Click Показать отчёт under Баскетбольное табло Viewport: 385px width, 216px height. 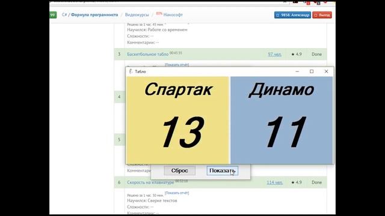click(x=177, y=65)
